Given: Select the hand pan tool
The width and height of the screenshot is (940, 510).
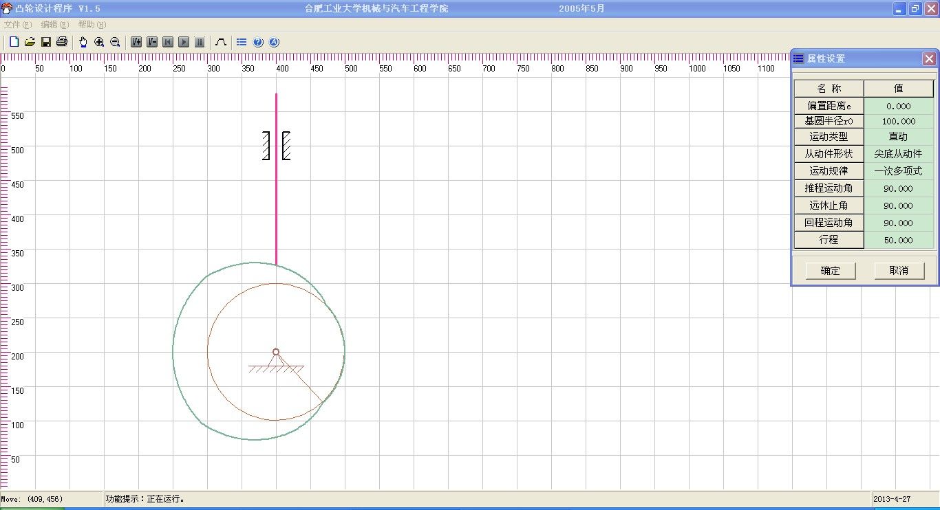Looking at the screenshot, I should click(83, 42).
